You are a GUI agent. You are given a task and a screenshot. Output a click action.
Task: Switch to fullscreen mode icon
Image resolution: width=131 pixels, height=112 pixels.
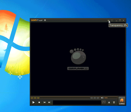point(112,20)
